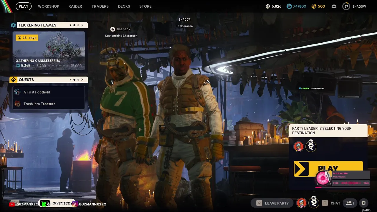Select first page dot in Flickering Flames

point(74,25)
